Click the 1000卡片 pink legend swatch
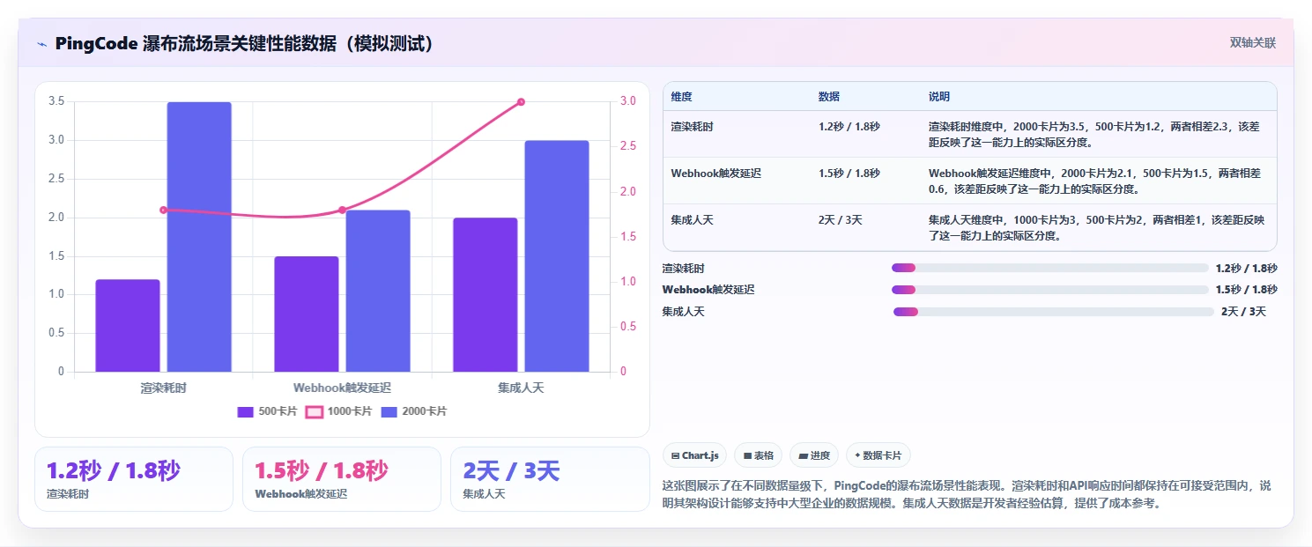 click(x=314, y=411)
